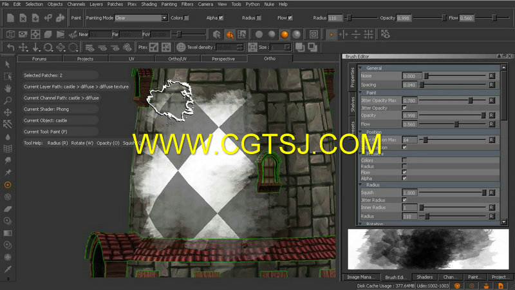Select the arrow Select tool in left toolbar

8,64
